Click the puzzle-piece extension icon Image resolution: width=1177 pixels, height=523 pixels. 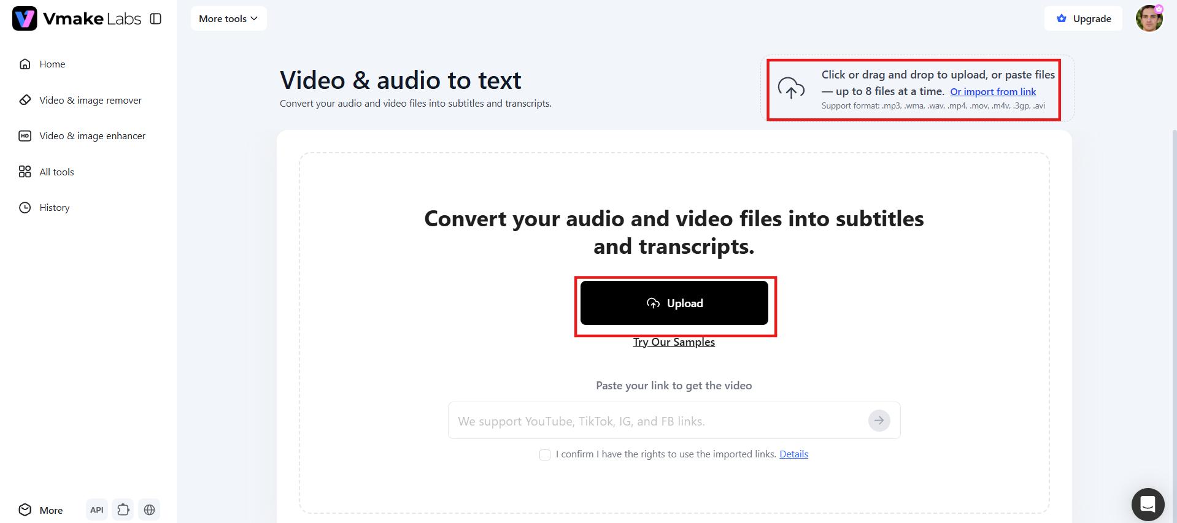(123, 510)
